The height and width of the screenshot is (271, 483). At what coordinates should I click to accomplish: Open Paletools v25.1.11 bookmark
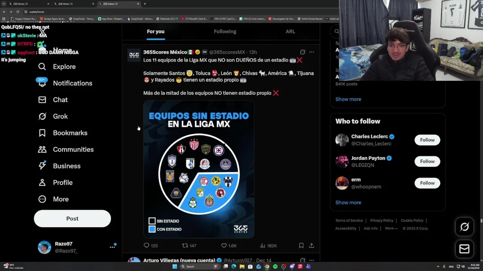click(x=167, y=18)
